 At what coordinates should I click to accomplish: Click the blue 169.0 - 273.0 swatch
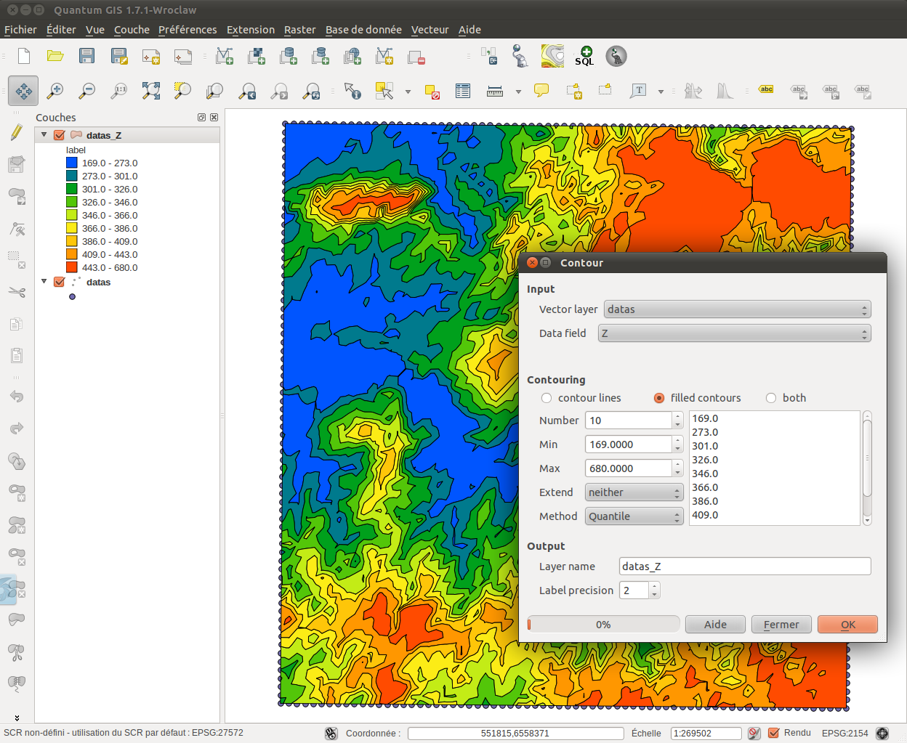point(72,163)
